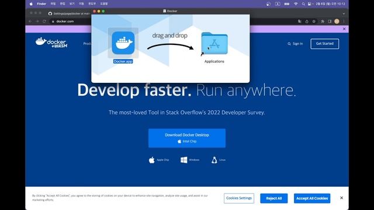Click the Applications folder shortcut icon

pos(214,43)
